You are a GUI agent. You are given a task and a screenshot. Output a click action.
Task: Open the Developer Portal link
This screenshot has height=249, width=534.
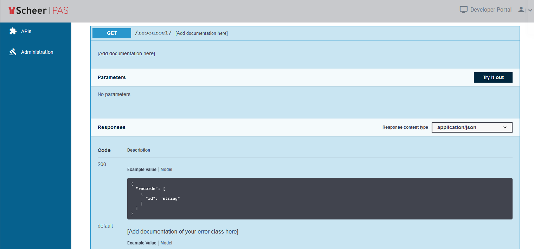(x=491, y=9)
